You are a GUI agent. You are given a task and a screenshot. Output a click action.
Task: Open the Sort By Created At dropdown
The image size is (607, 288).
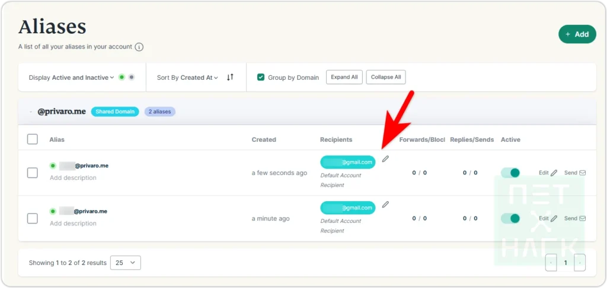tap(187, 77)
